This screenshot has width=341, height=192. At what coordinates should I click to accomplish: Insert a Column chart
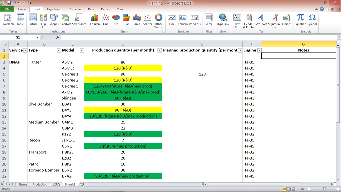point(95,21)
